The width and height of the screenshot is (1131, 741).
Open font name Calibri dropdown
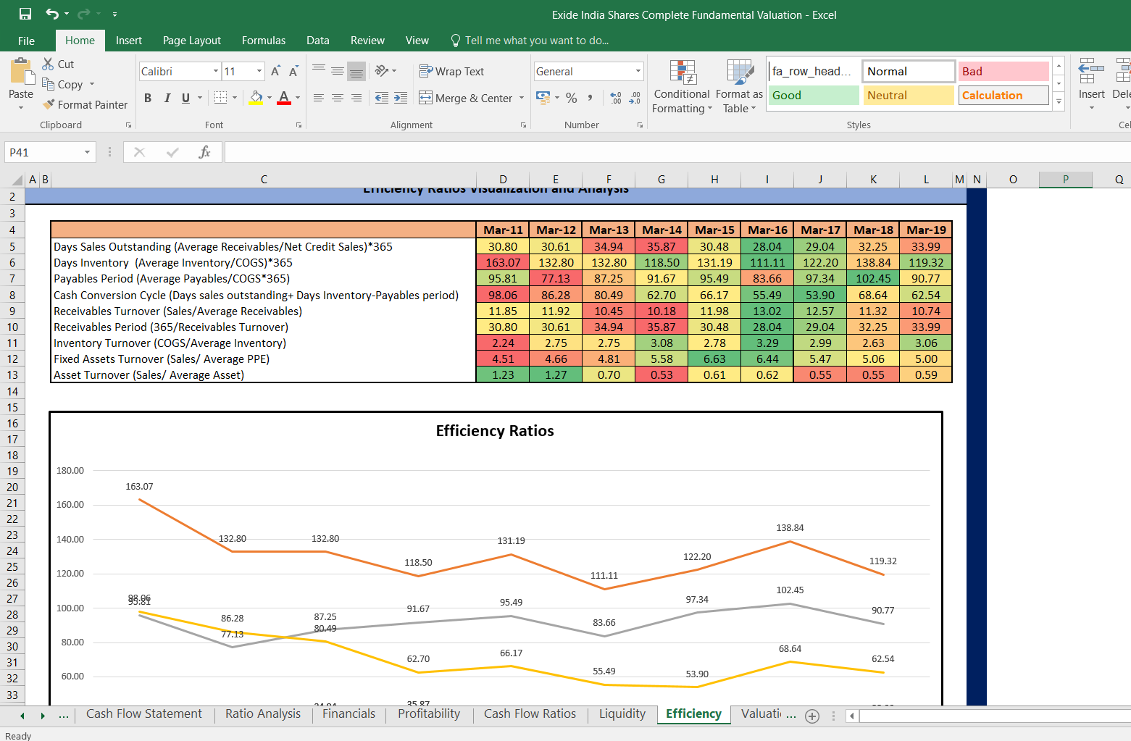tap(215, 71)
